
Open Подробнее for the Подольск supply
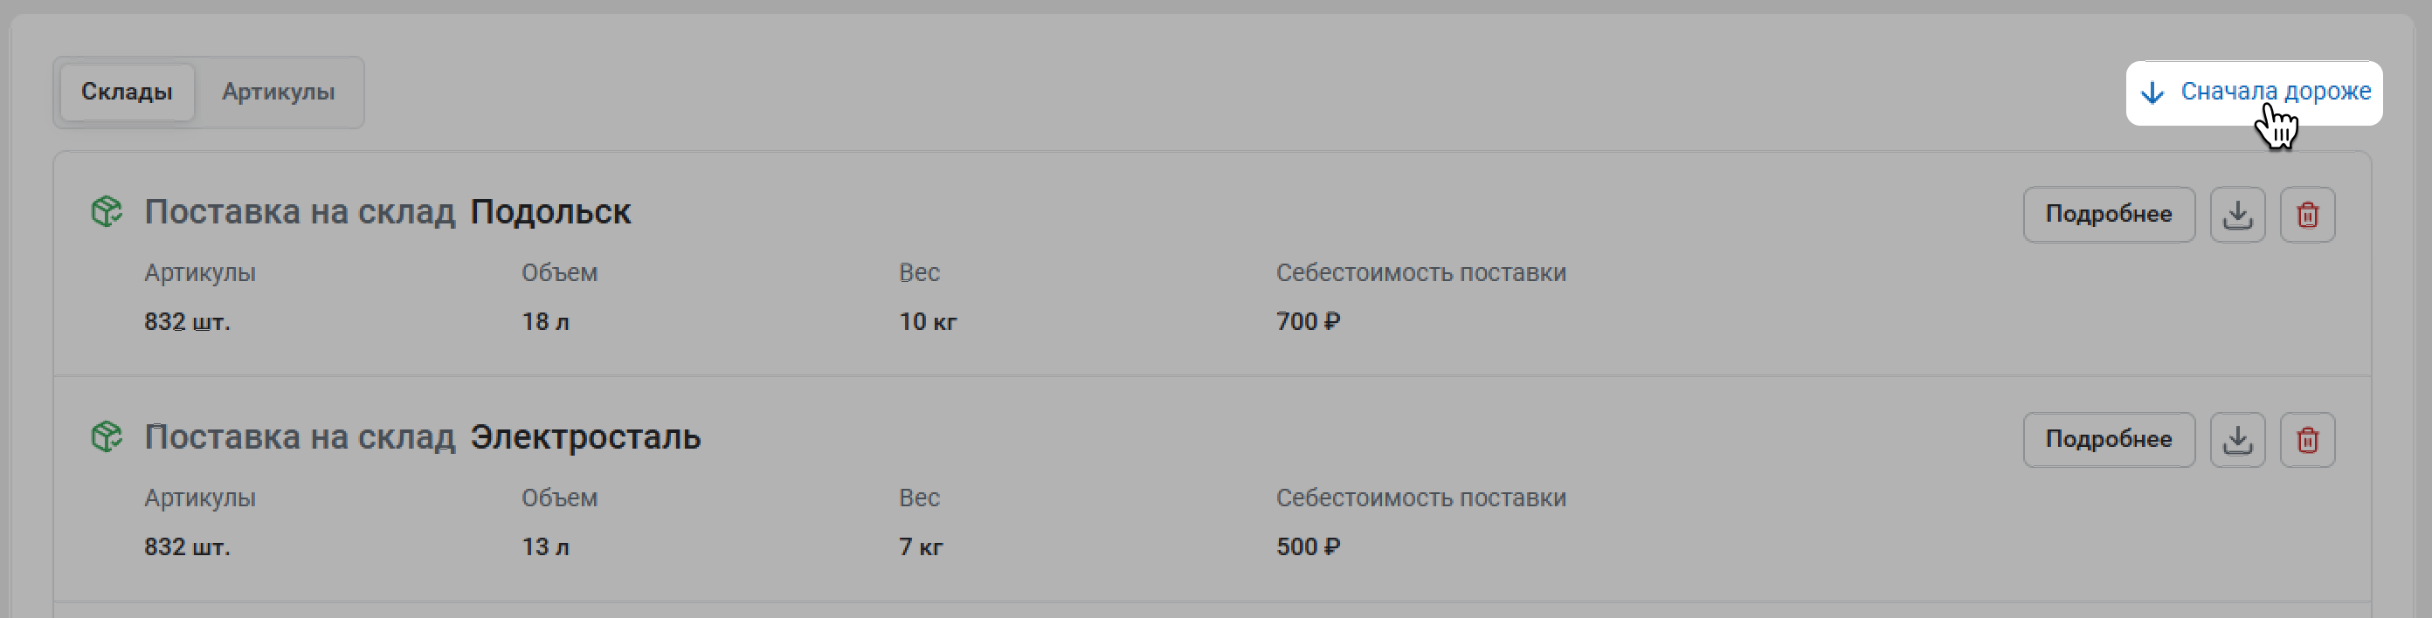(2108, 214)
